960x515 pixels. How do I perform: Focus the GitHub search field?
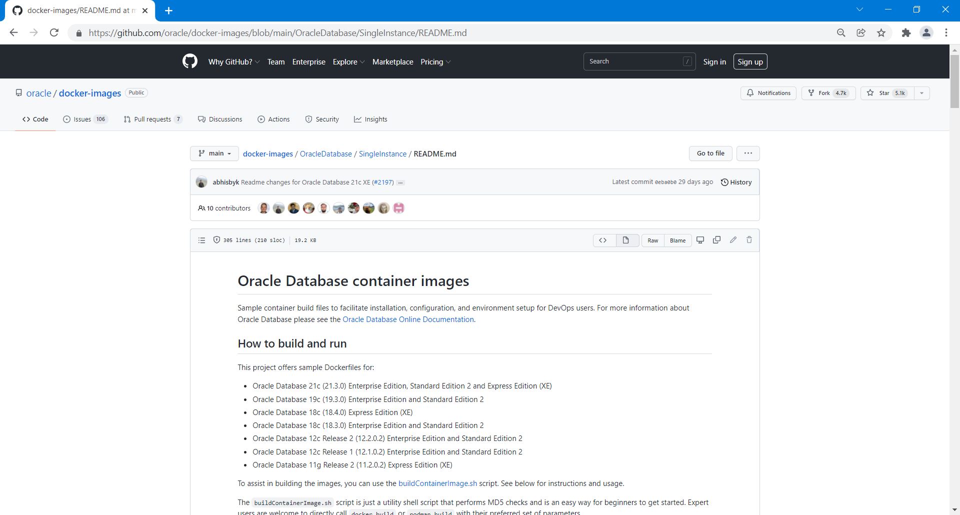634,61
